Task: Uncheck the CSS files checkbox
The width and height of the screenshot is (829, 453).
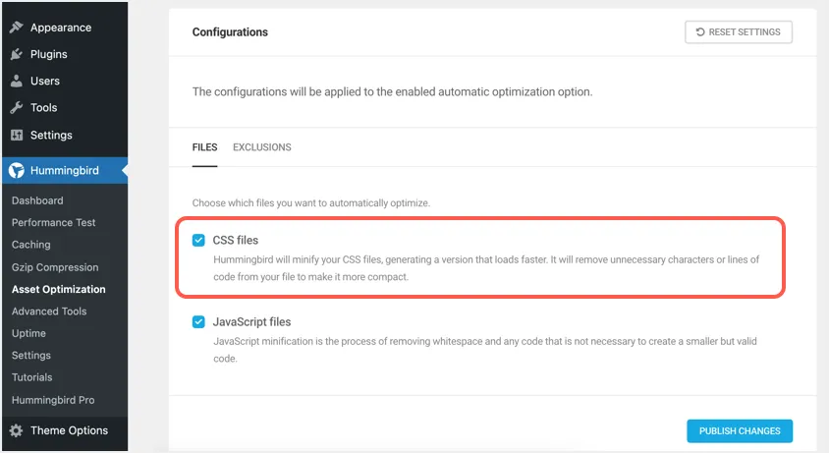Action: [x=198, y=240]
